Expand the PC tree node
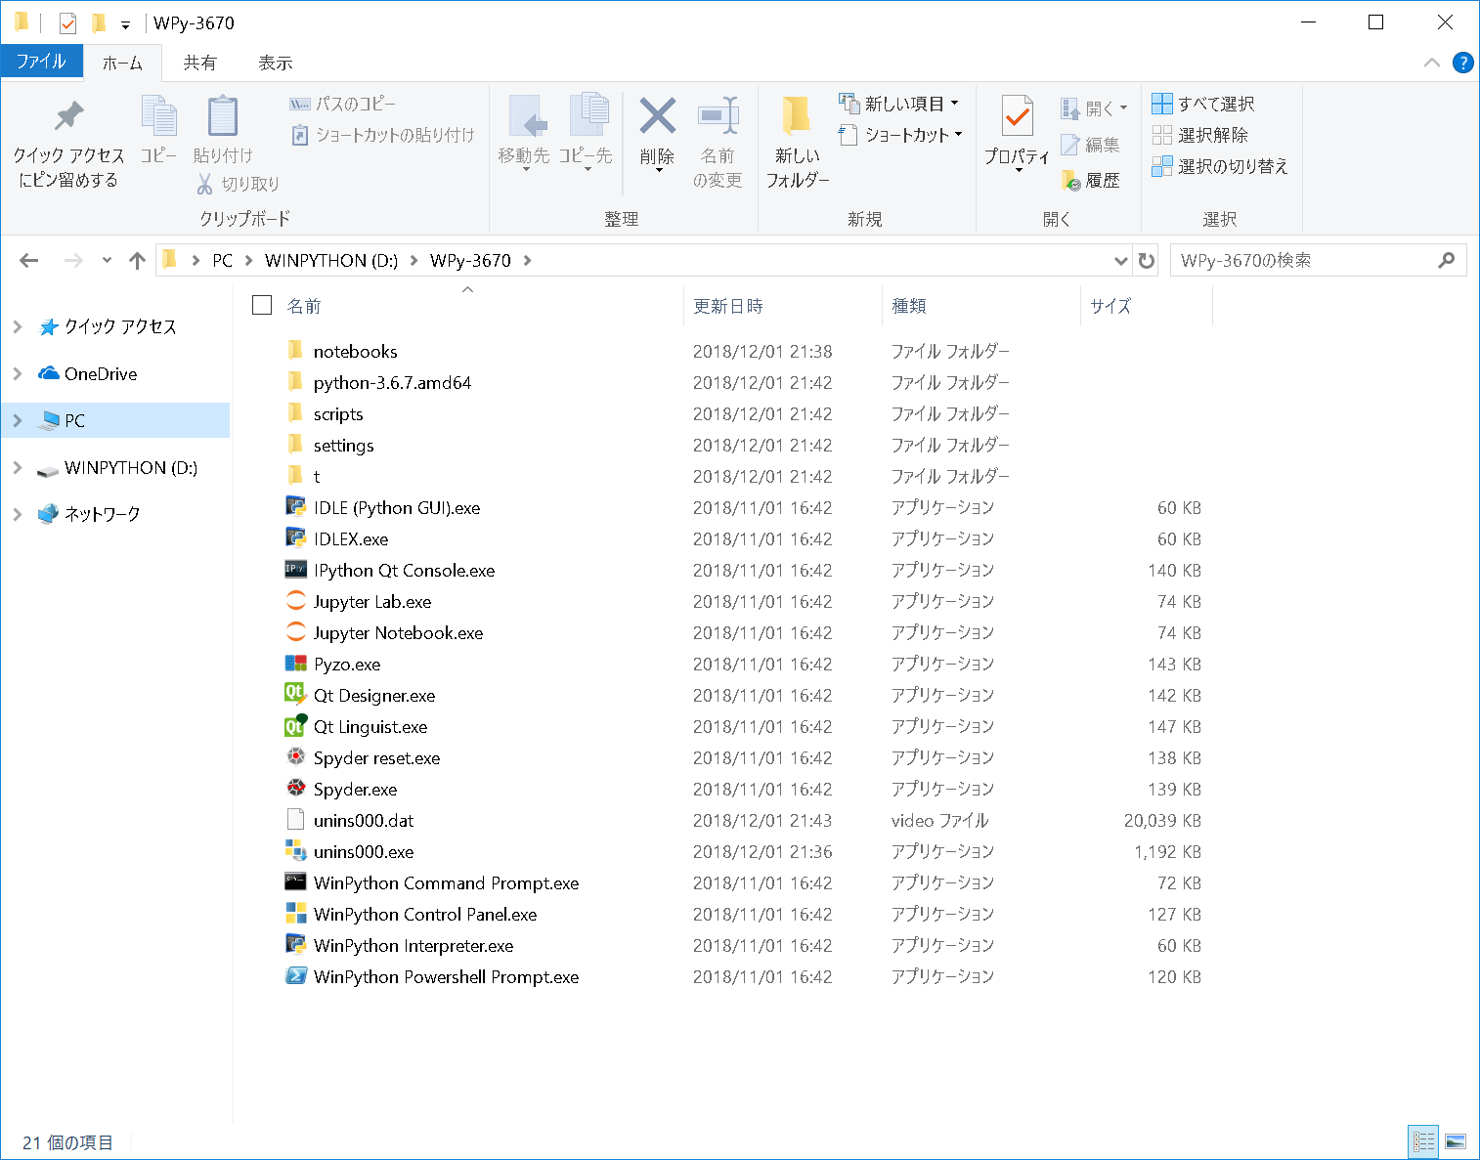Viewport: 1480px width, 1160px height. coord(18,420)
